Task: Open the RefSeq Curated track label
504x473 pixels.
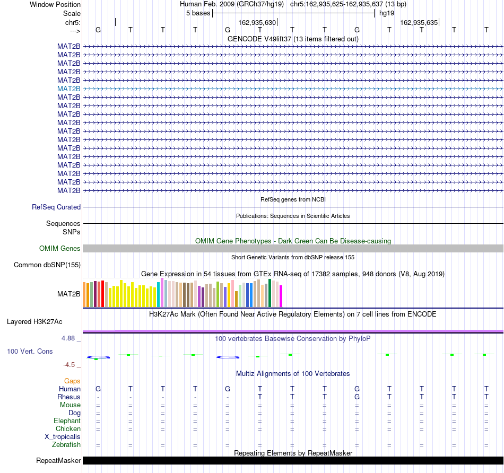Action: [56, 207]
